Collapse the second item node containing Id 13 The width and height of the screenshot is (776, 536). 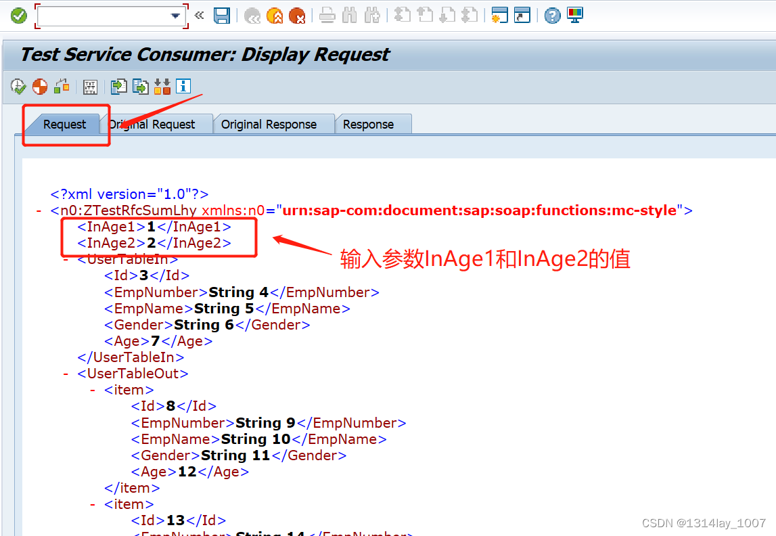tap(93, 504)
